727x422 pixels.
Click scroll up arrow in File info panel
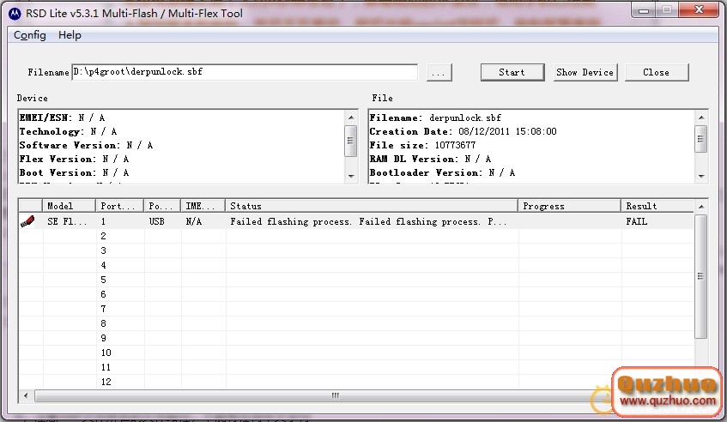click(x=701, y=118)
